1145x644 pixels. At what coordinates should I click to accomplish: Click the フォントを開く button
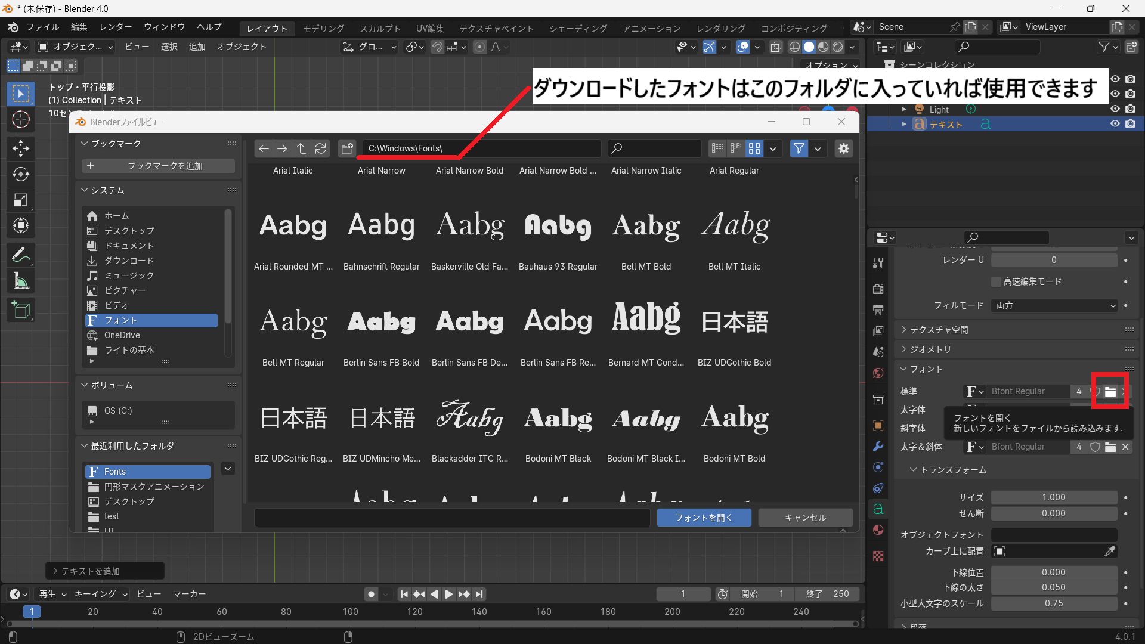tap(704, 518)
